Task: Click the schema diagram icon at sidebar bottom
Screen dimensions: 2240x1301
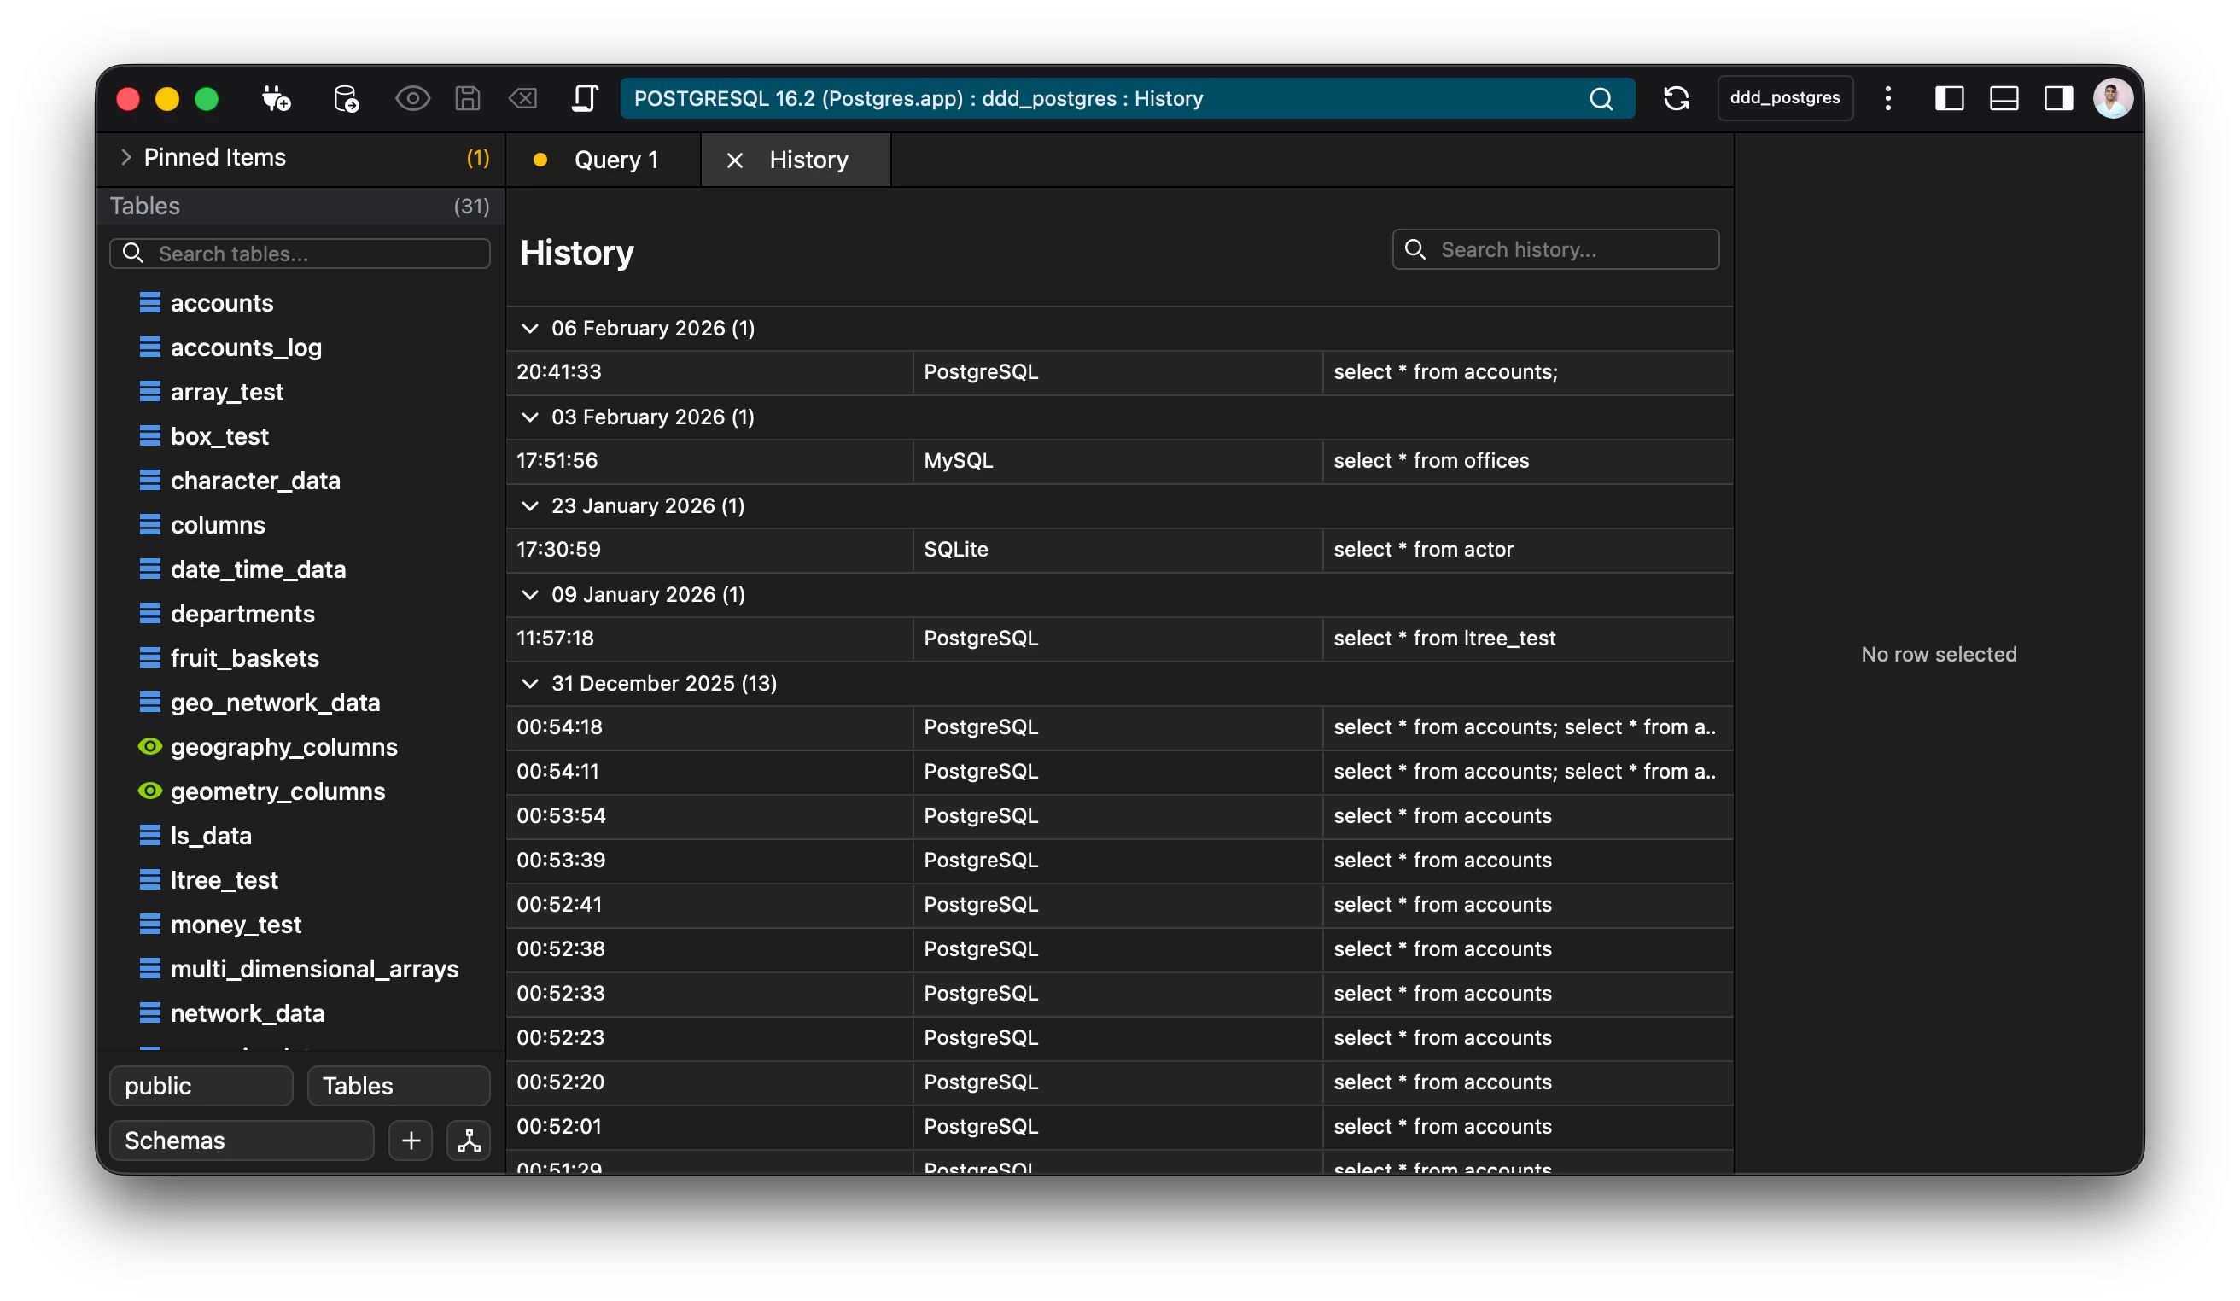Action: click(469, 1141)
